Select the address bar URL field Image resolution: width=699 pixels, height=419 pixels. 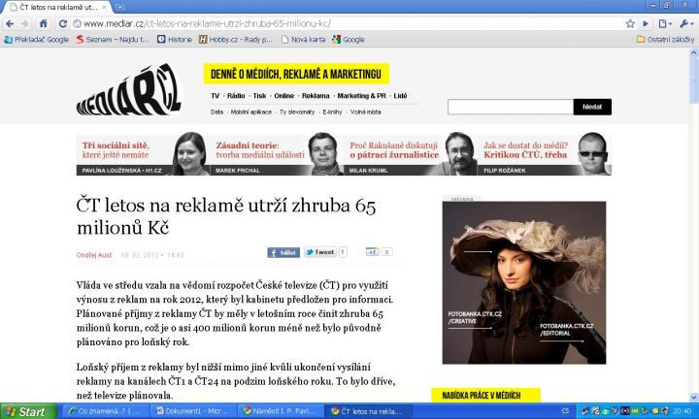[348, 23]
